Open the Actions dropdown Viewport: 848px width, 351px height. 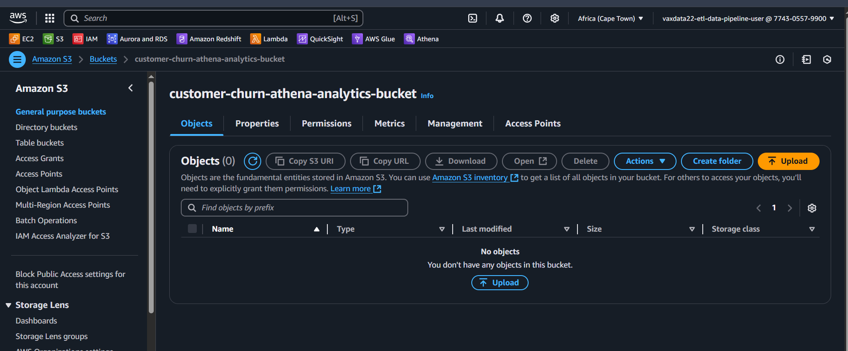[x=645, y=161]
